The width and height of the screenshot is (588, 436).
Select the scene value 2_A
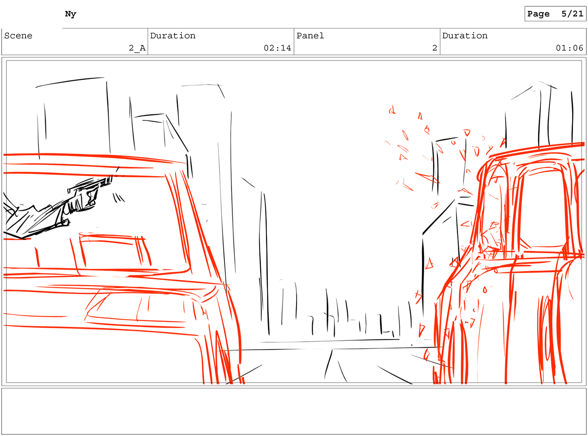137,48
